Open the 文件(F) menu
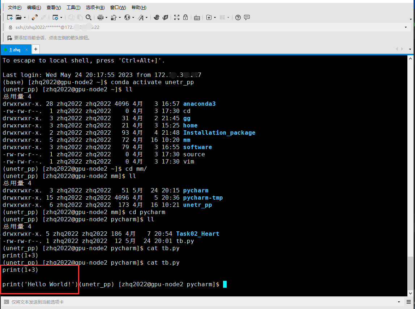Image resolution: width=415 pixels, height=309 pixels. pyautogui.click(x=14, y=8)
